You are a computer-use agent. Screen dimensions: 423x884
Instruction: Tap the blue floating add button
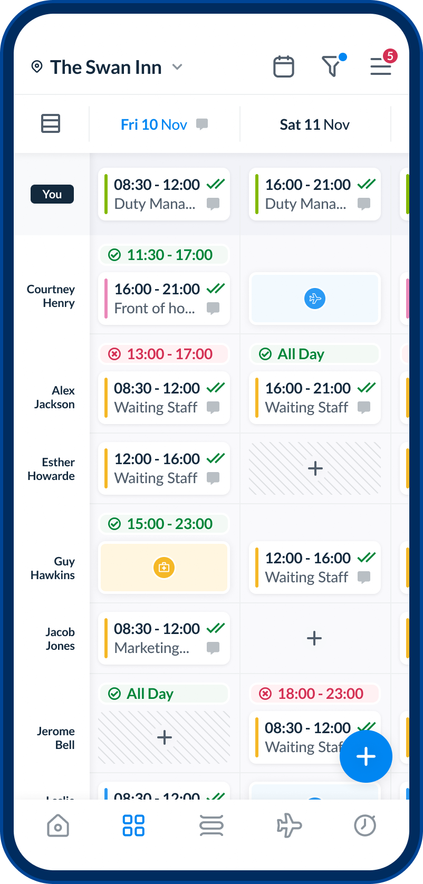[x=366, y=756]
